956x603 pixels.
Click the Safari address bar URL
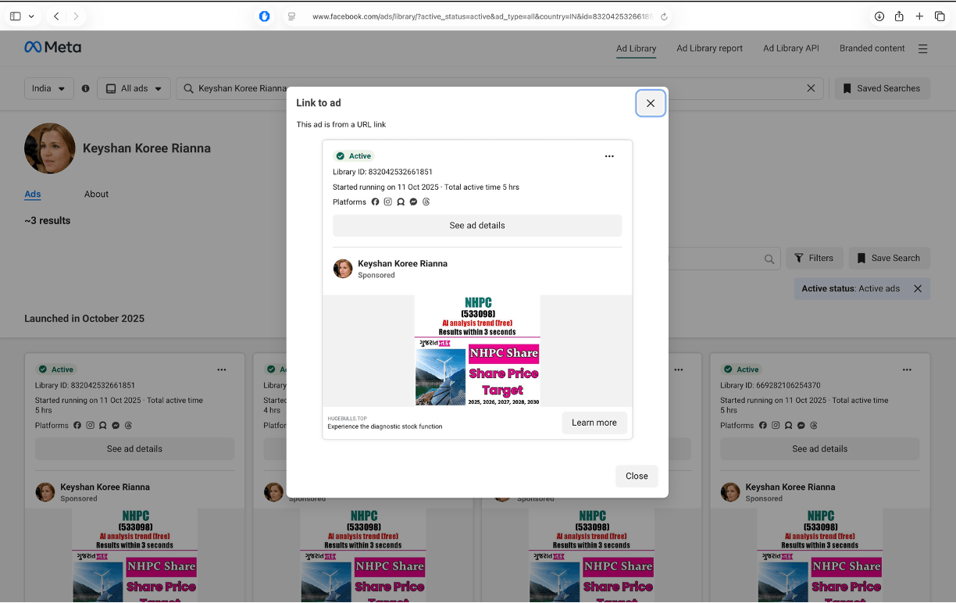[482, 16]
